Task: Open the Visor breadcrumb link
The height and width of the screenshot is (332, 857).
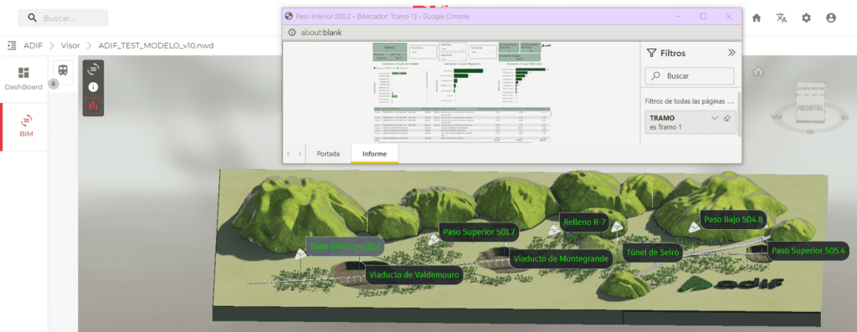Action: (x=70, y=45)
